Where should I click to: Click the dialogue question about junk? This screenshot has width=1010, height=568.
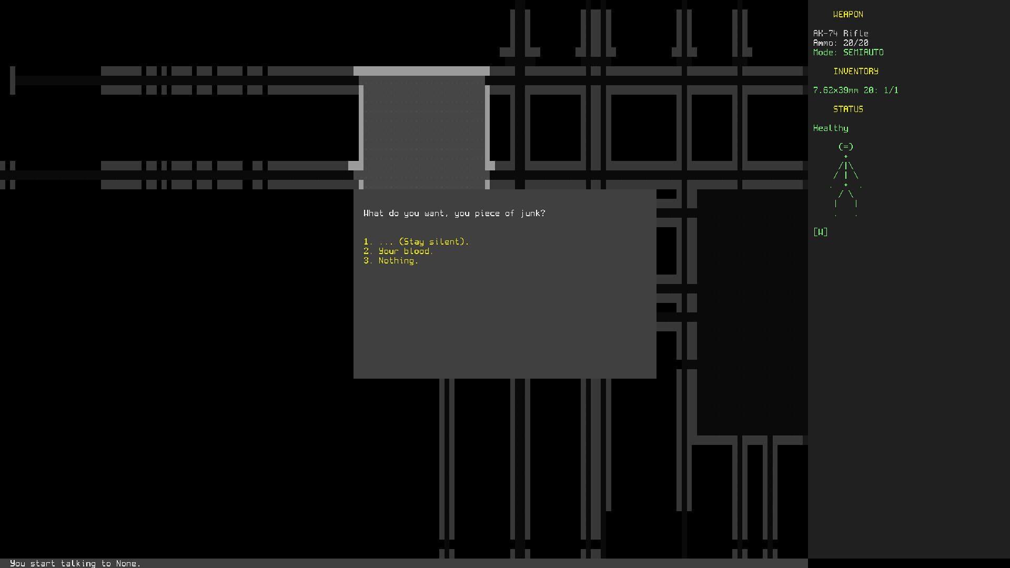(454, 213)
